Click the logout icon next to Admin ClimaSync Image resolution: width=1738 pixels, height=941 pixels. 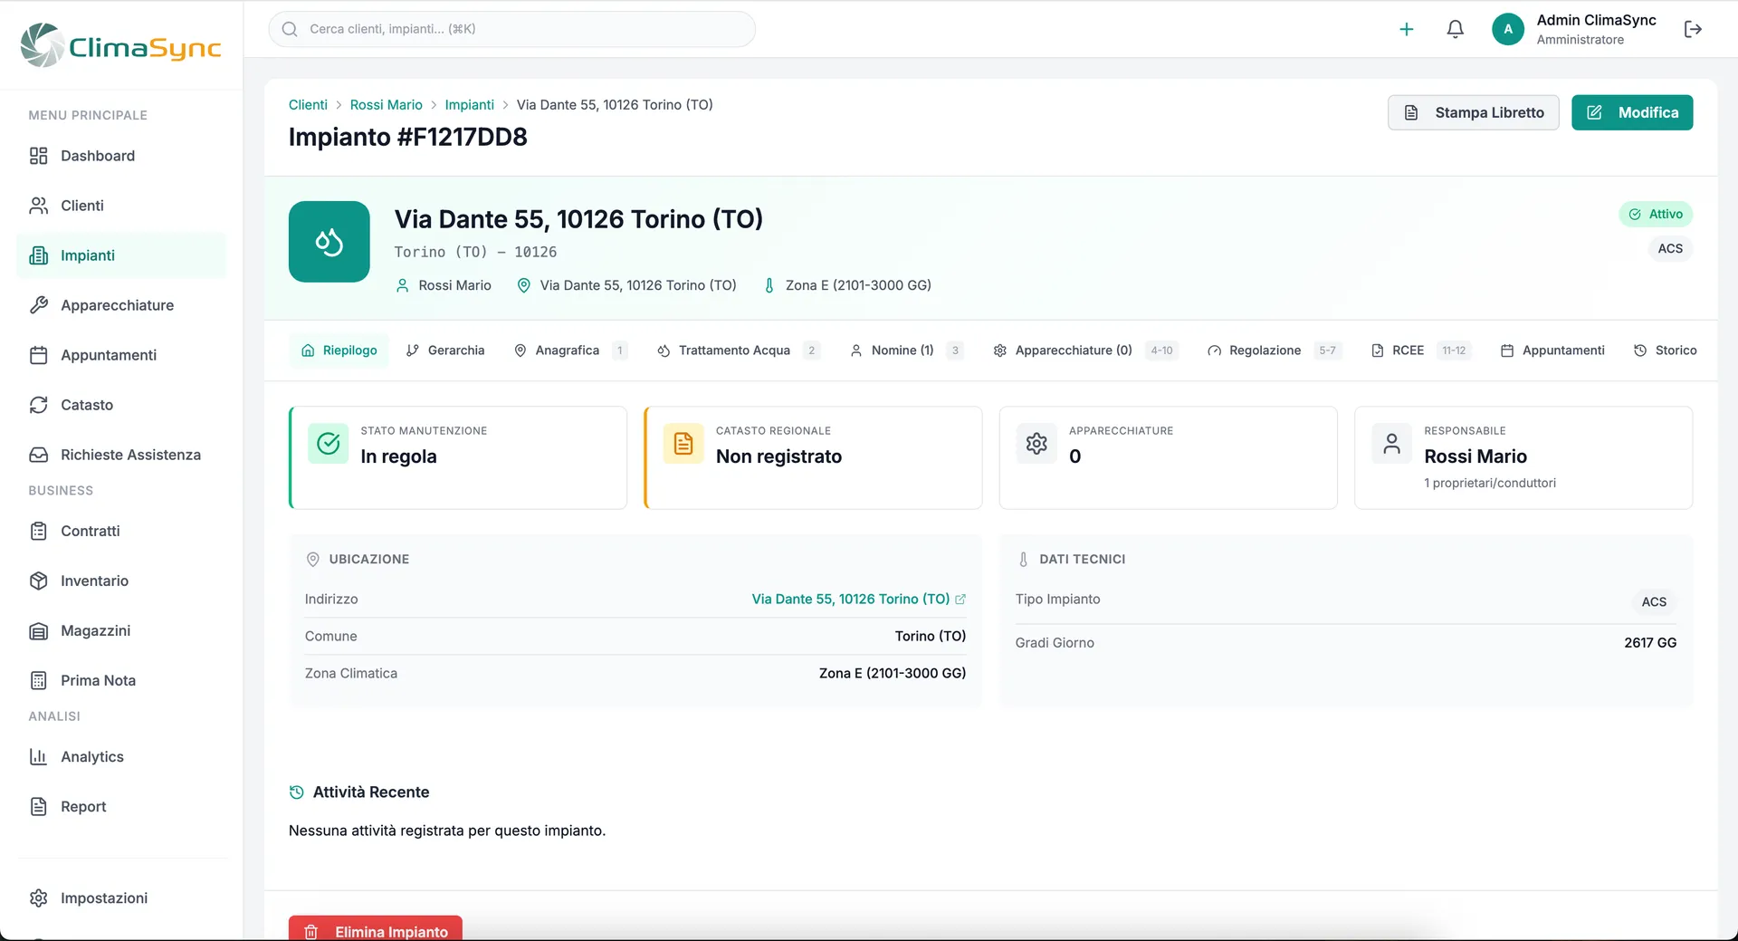[x=1693, y=29]
